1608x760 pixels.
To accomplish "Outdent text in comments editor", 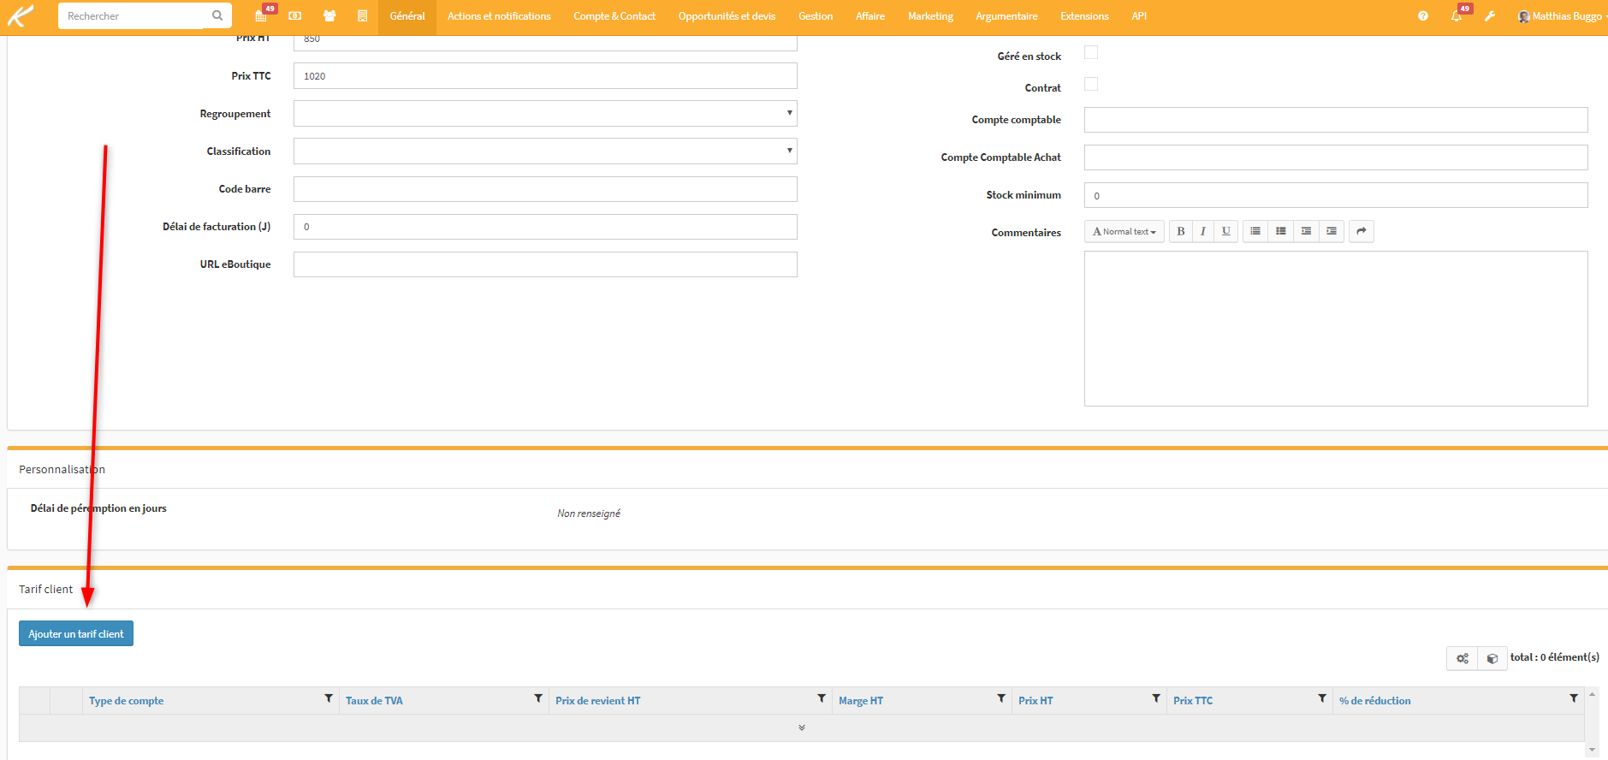I will point(1306,231).
